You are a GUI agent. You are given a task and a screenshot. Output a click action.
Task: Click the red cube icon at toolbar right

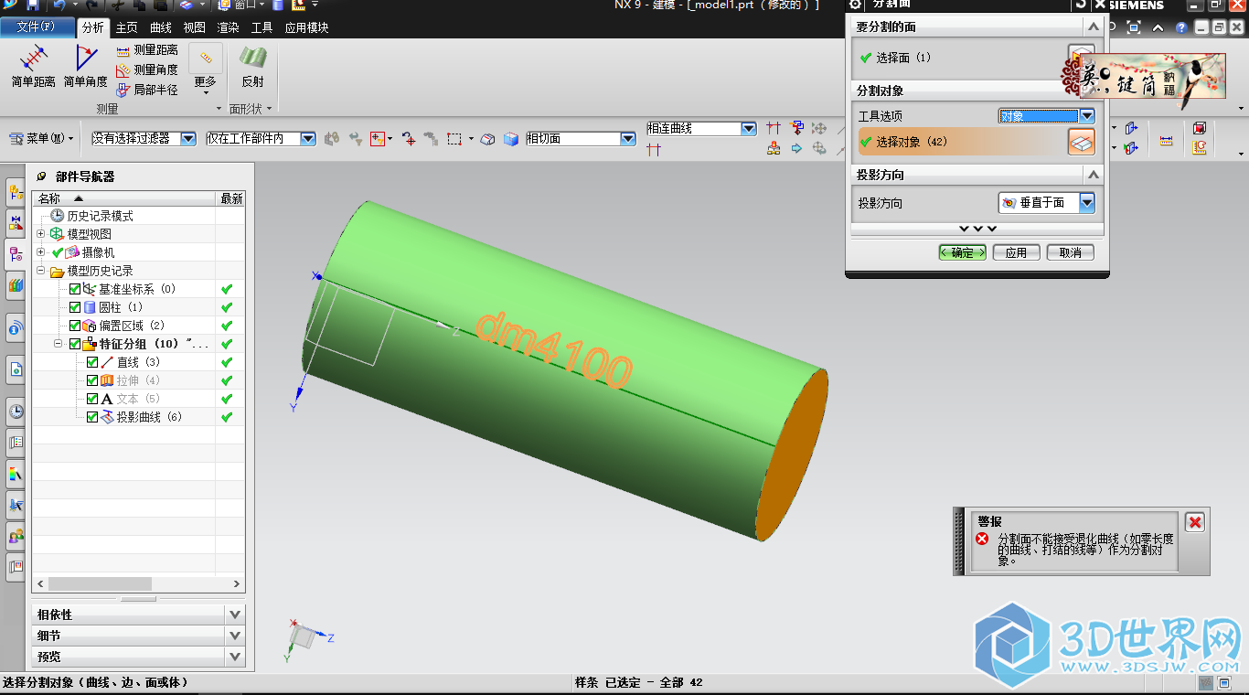1200,128
